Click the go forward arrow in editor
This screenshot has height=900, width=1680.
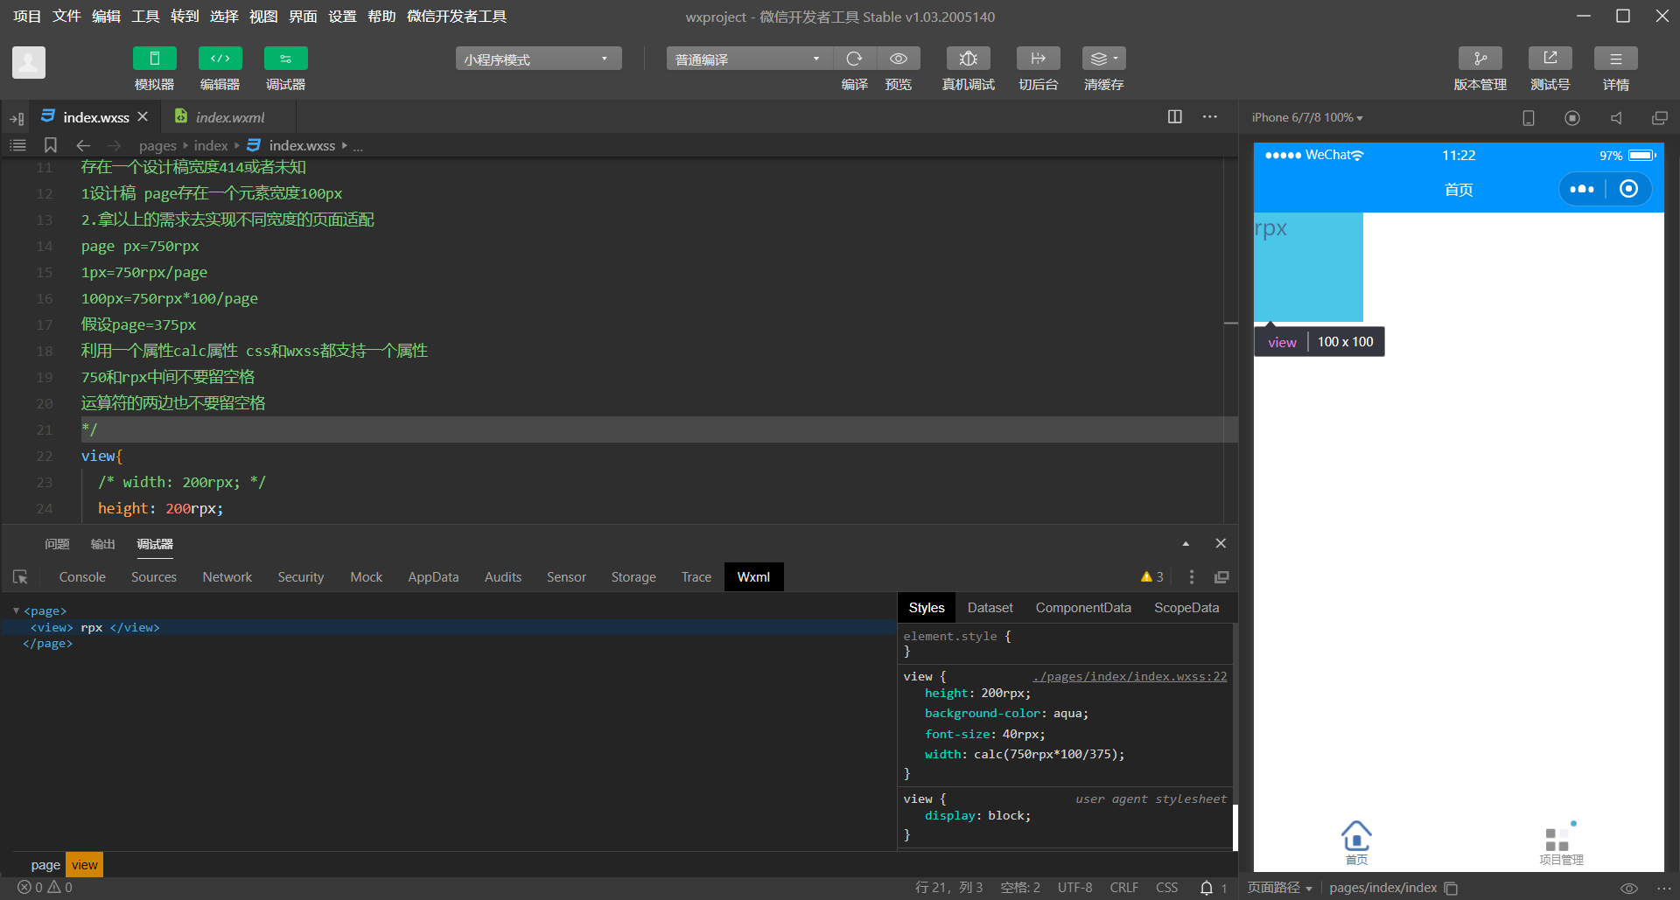click(114, 145)
